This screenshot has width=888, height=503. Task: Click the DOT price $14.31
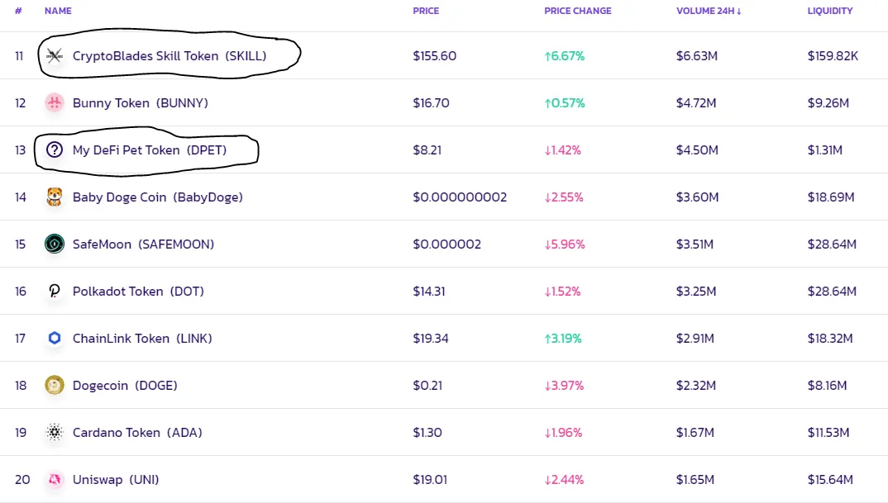tap(429, 292)
